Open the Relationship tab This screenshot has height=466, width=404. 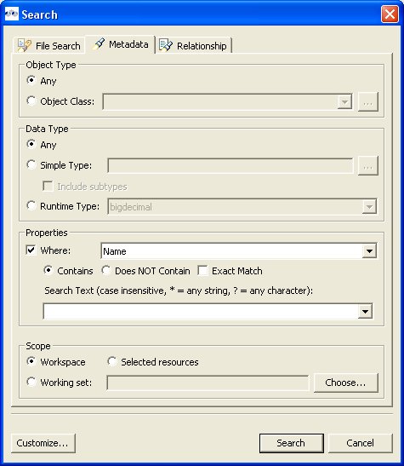tap(194, 46)
